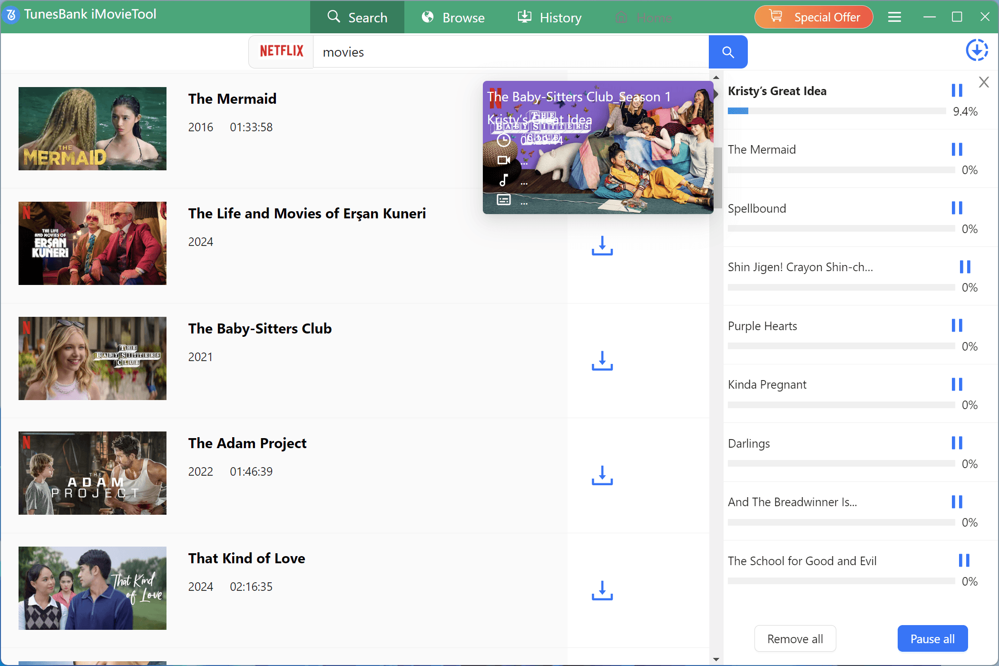This screenshot has height=666, width=999.
Task: Pause Kinda Pregnant queued download
Action: [x=957, y=384]
